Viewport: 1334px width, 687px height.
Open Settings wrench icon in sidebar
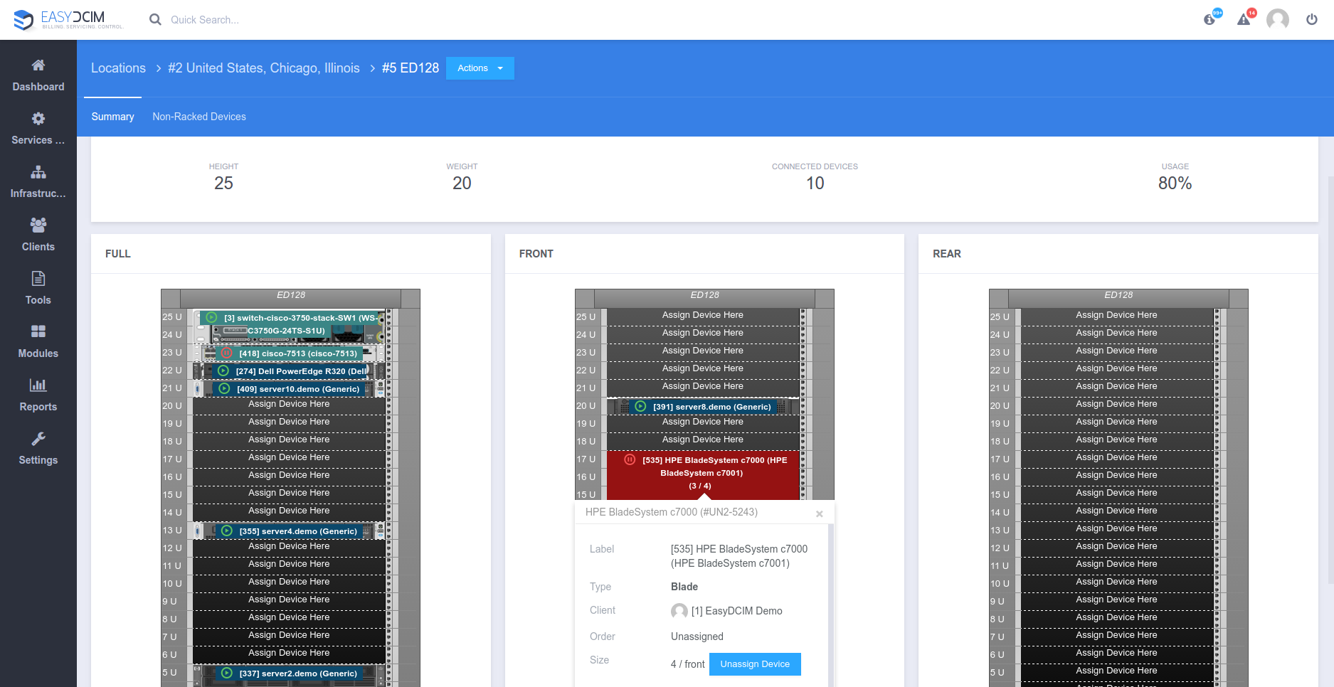[38, 438]
